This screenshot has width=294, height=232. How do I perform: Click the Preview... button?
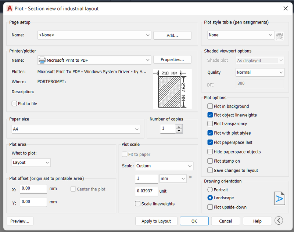coord(20,221)
